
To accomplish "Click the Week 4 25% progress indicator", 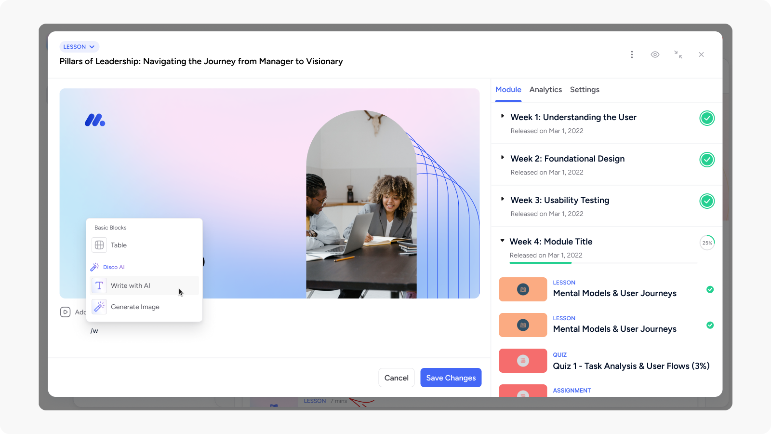I will click(707, 243).
